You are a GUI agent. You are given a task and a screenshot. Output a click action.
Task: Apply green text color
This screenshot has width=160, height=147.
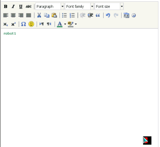point(60,24)
